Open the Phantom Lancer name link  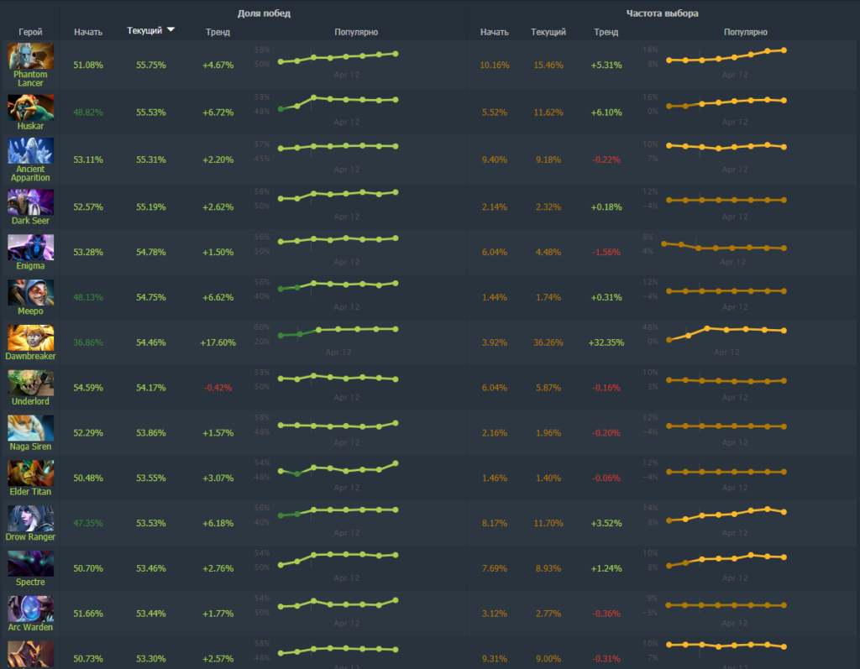[x=30, y=78]
